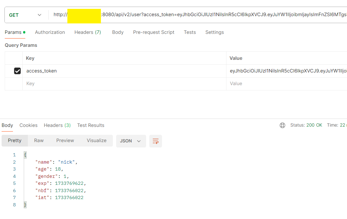Expand the JSON response format dropdown
The width and height of the screenshot is (347, 219).
131,141
